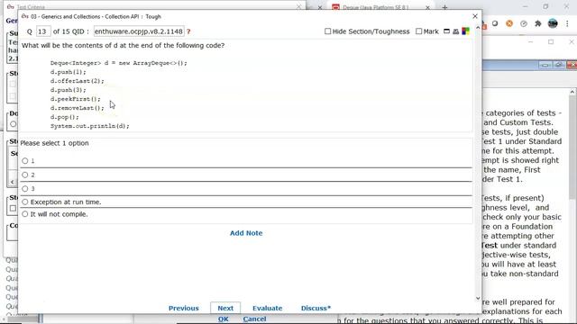This screenshot has height=324, width=577.
Task: Go to the Previous question
Action: point(184,308)
